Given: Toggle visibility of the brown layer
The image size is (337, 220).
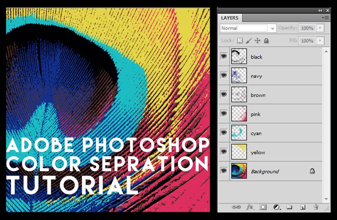Looking at the screenshot, I should pos(224,94).
